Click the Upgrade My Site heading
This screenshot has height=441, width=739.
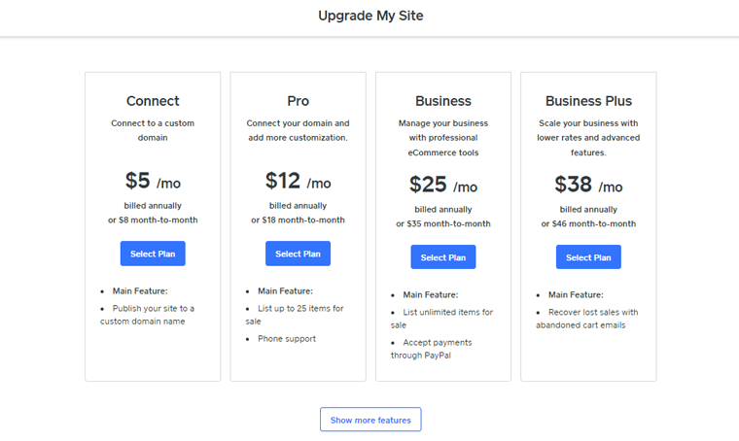pyautogui.click(x=370, y=16)
